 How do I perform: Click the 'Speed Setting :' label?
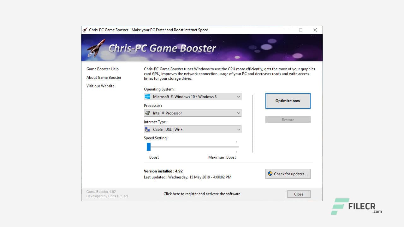point(156,138)
